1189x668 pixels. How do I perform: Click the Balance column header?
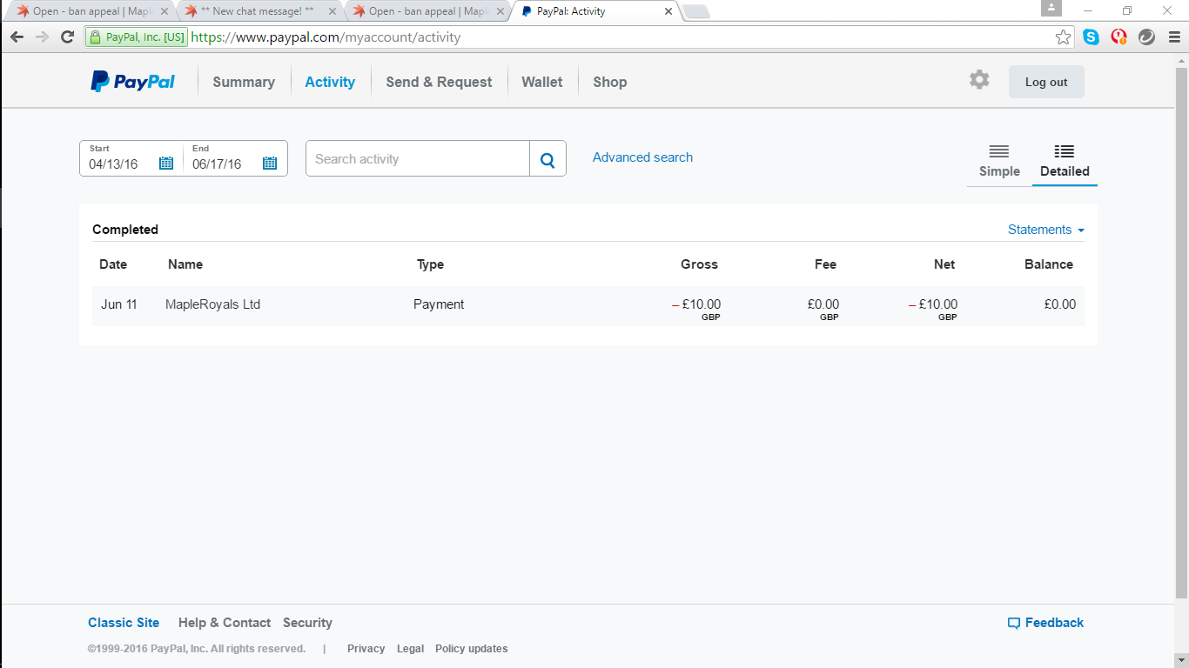pyautogui.click(x=1049, y=264)
